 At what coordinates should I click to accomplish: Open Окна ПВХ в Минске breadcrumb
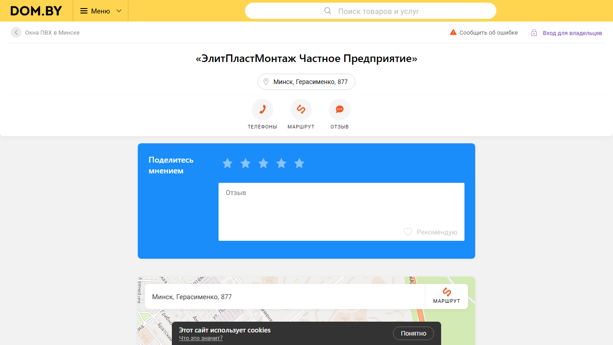[x=53, y=32]
